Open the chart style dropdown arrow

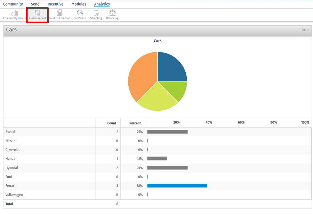click(x=308, y=30)
